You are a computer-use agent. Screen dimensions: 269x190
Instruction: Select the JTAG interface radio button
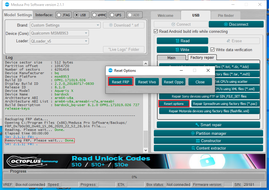(x=59, y=15)
